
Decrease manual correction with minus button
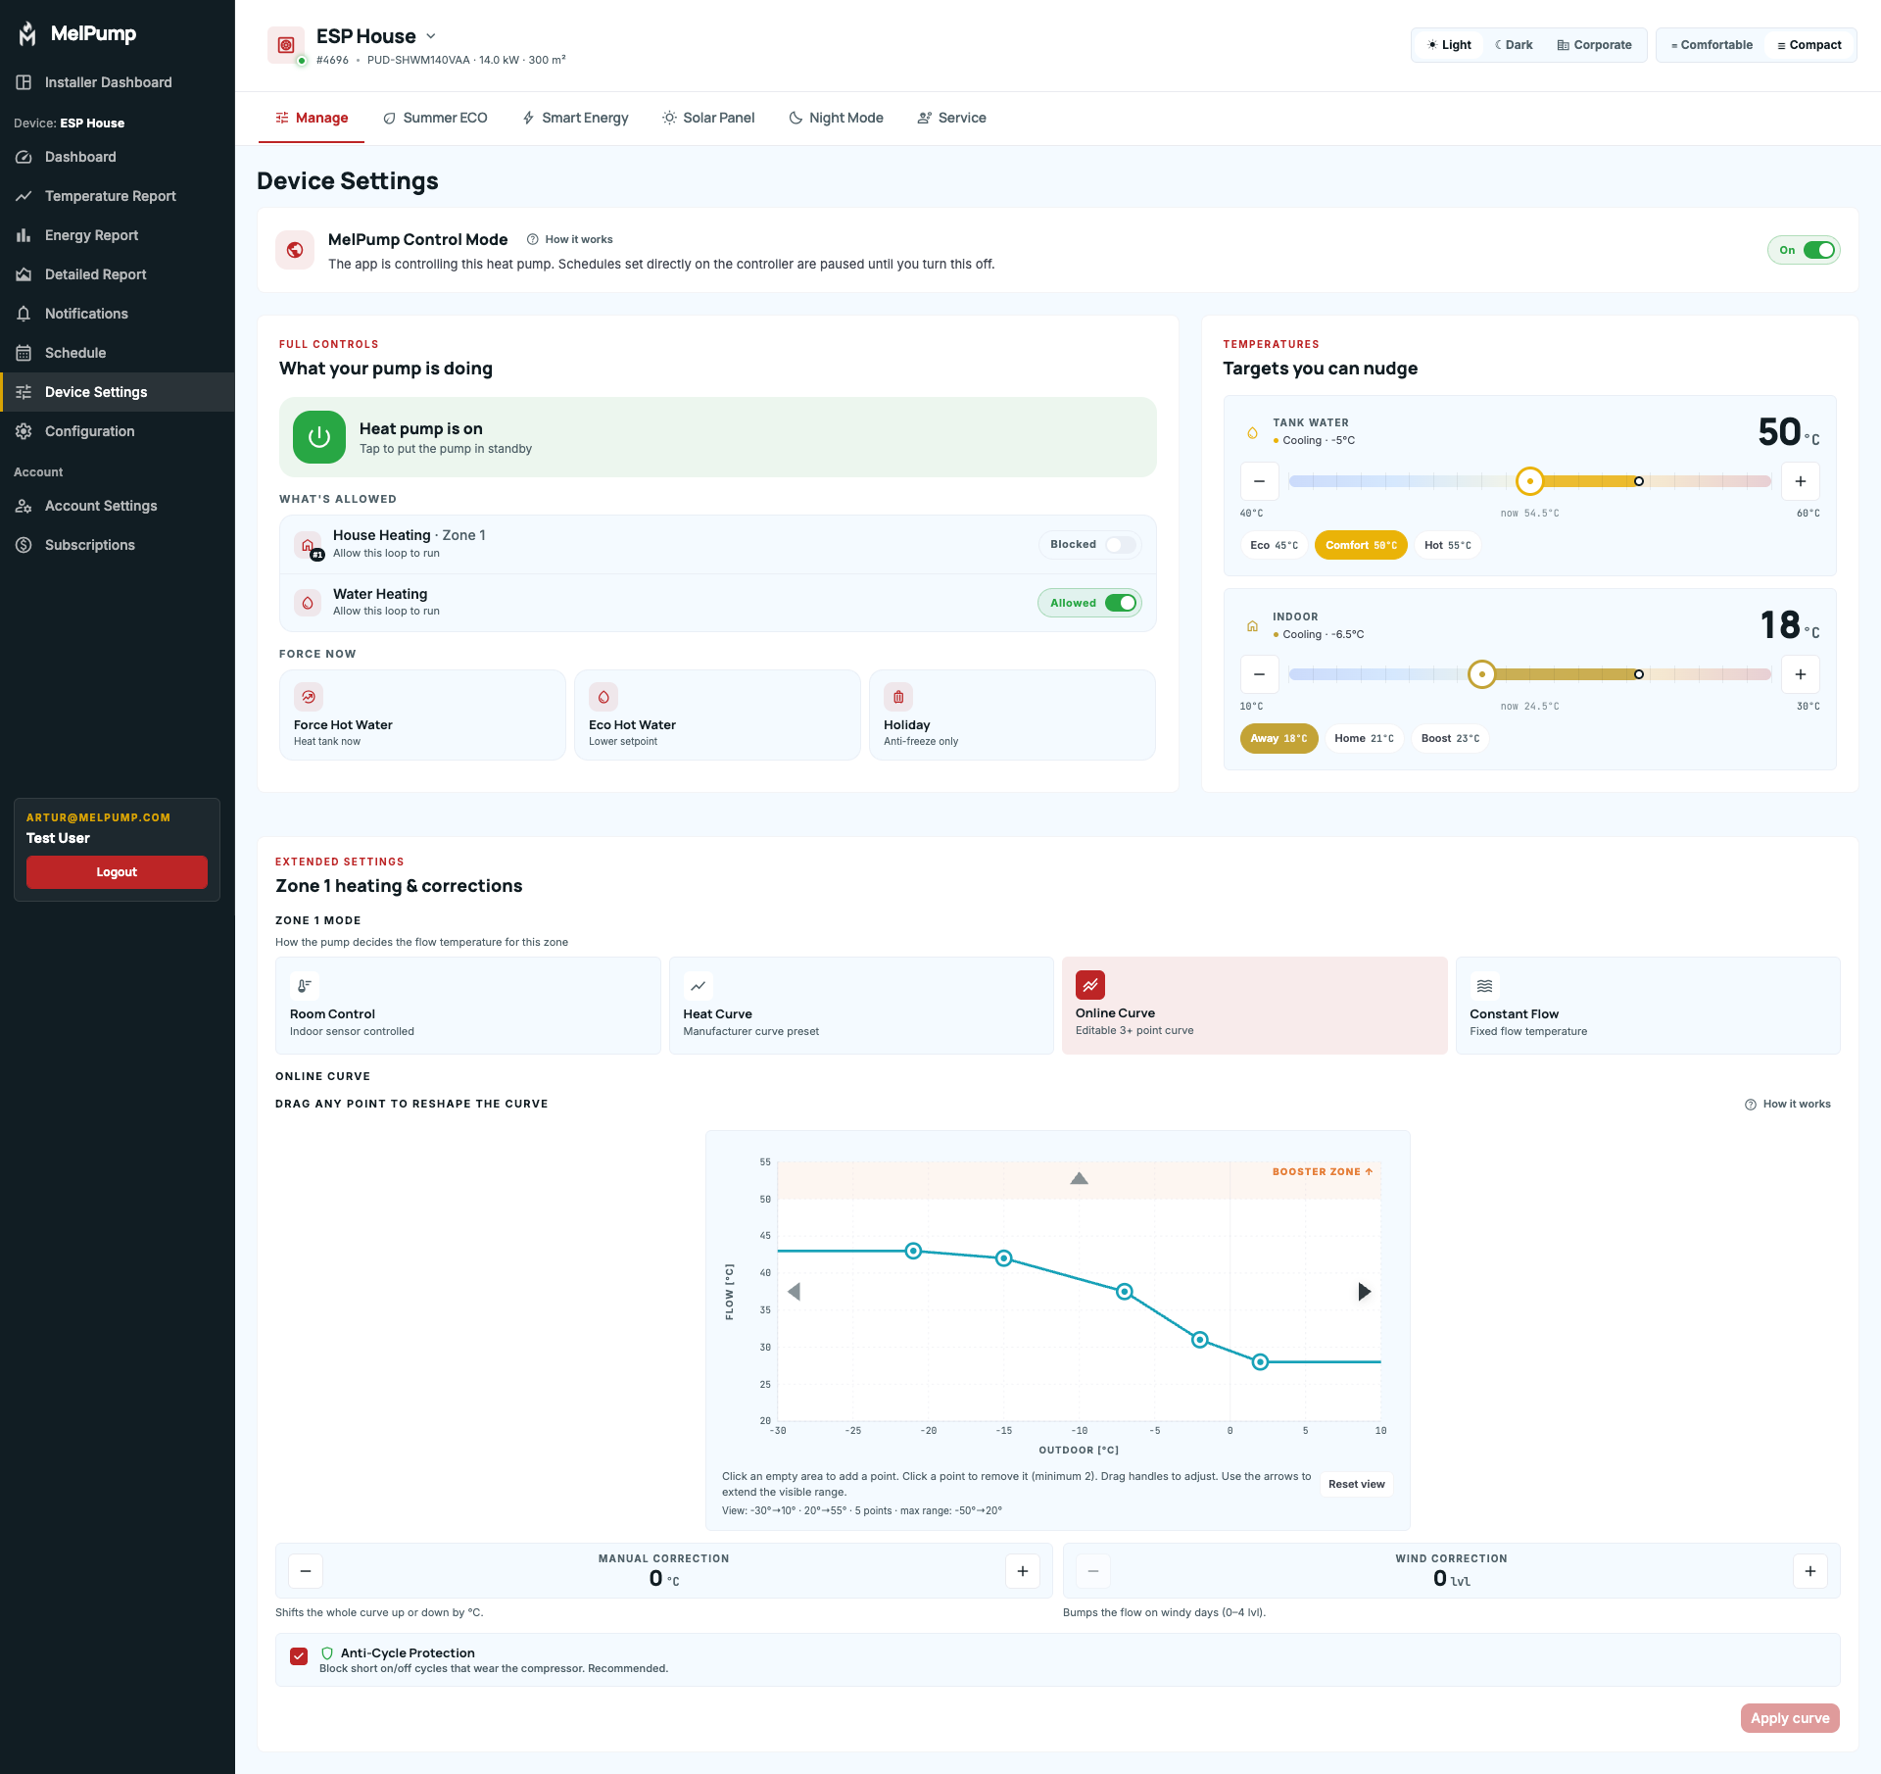tap(306, 1571)
